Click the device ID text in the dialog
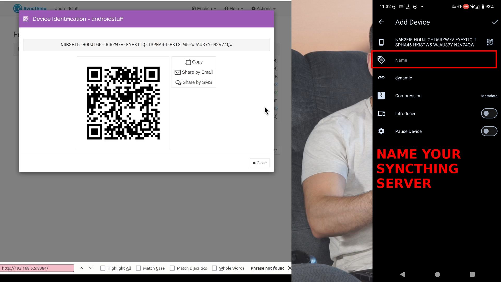Screen dimensions: 501x282 coord(146,45)
